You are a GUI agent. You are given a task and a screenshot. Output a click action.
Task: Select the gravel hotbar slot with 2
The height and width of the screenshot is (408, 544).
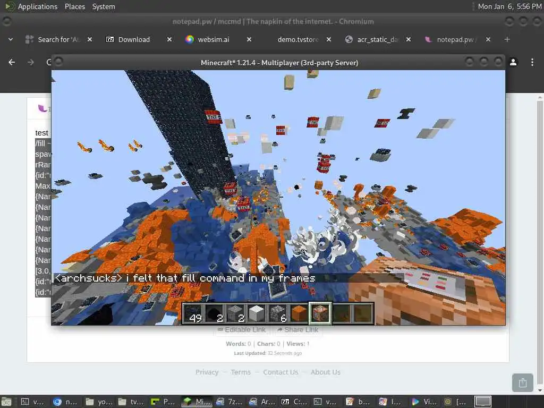235,313
